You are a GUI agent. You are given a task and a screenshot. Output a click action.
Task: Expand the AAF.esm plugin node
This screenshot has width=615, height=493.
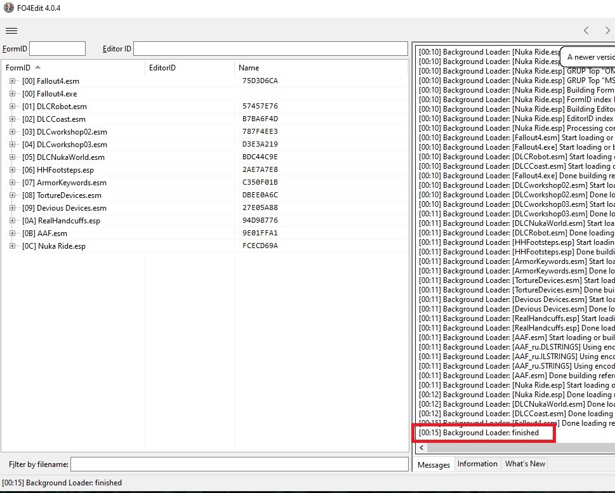tap(13, 233)
